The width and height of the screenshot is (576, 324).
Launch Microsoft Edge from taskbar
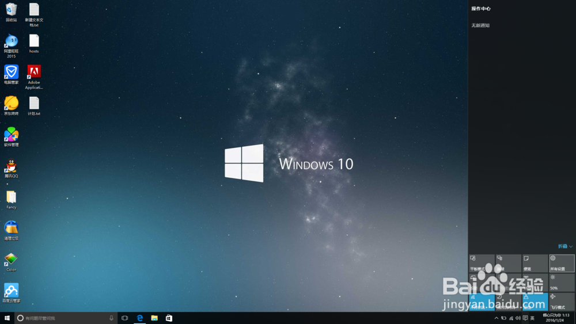coord(139,318)
